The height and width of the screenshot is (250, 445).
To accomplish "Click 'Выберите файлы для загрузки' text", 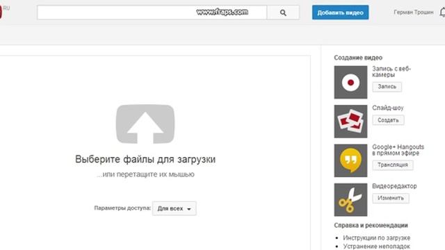I will (x=145, y=159).
